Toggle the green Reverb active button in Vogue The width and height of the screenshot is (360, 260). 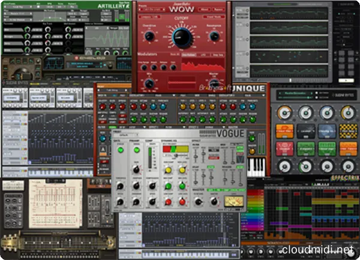(240, 167)
